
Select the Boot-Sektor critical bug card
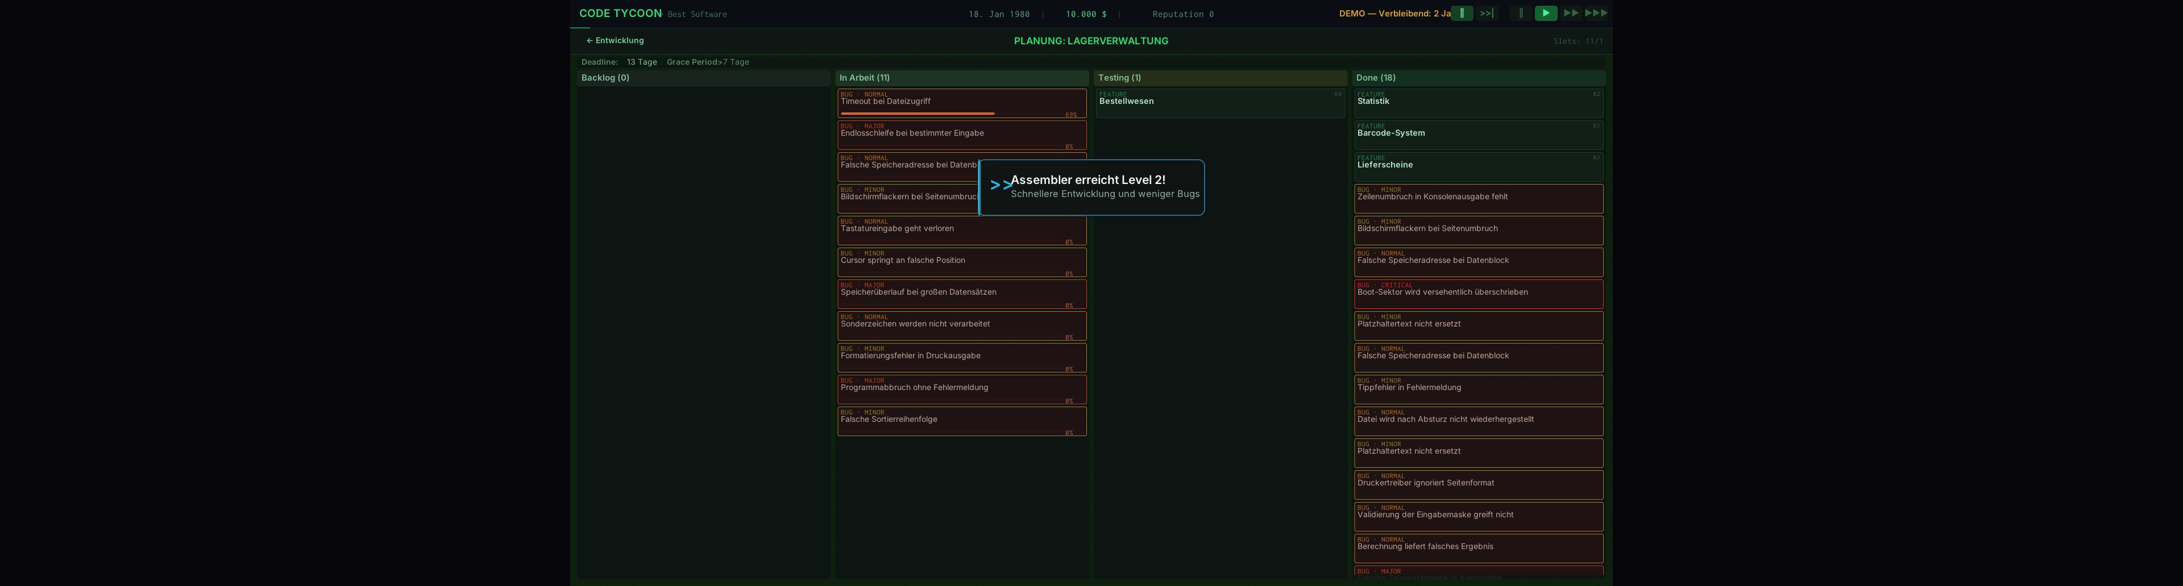(x=1478, y=294)
